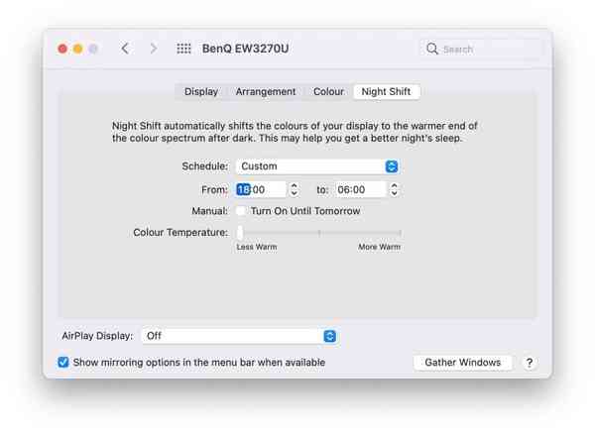This screenshot has height=435, width=595.
Task: Click the From time stepper arrows
Action: (294, 189)
